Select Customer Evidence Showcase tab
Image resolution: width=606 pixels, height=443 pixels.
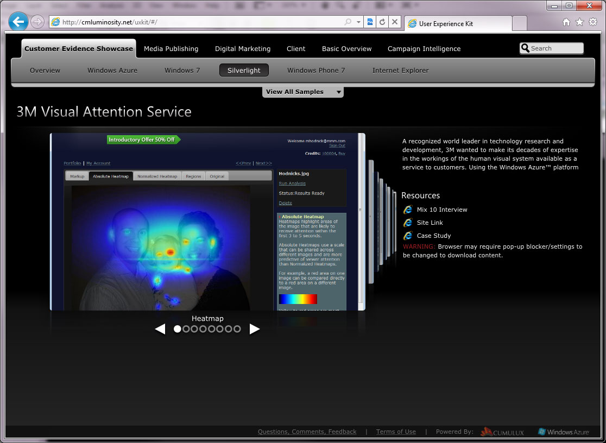(x=79, y=49)
